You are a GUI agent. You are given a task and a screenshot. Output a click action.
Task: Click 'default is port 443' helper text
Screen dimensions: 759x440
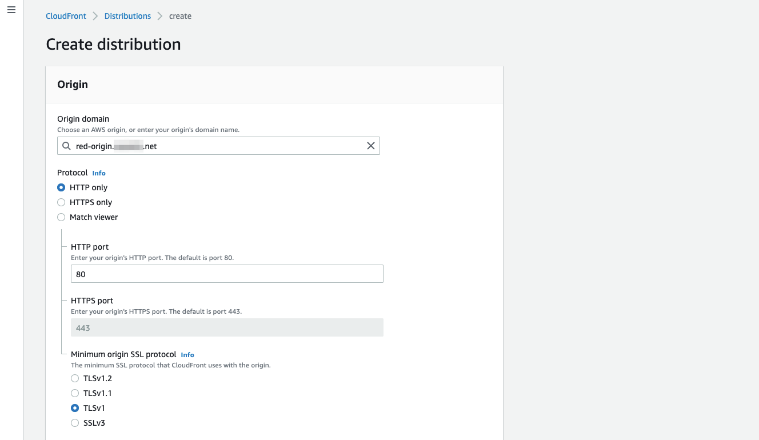156,311
